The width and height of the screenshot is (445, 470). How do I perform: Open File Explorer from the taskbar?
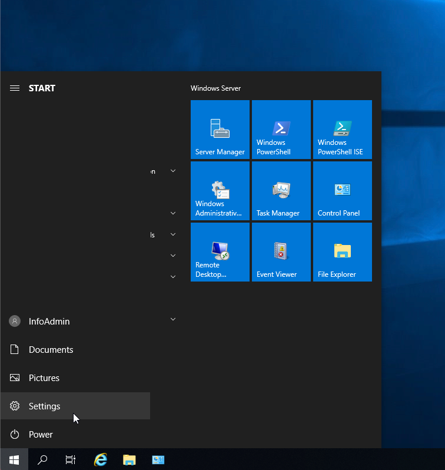129,459
